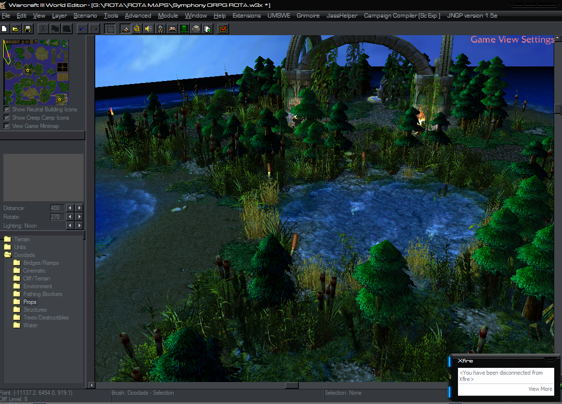The image size is (562, 404).
Task: Undo the last action in the toolbar
Action: (x=83, y=29)
